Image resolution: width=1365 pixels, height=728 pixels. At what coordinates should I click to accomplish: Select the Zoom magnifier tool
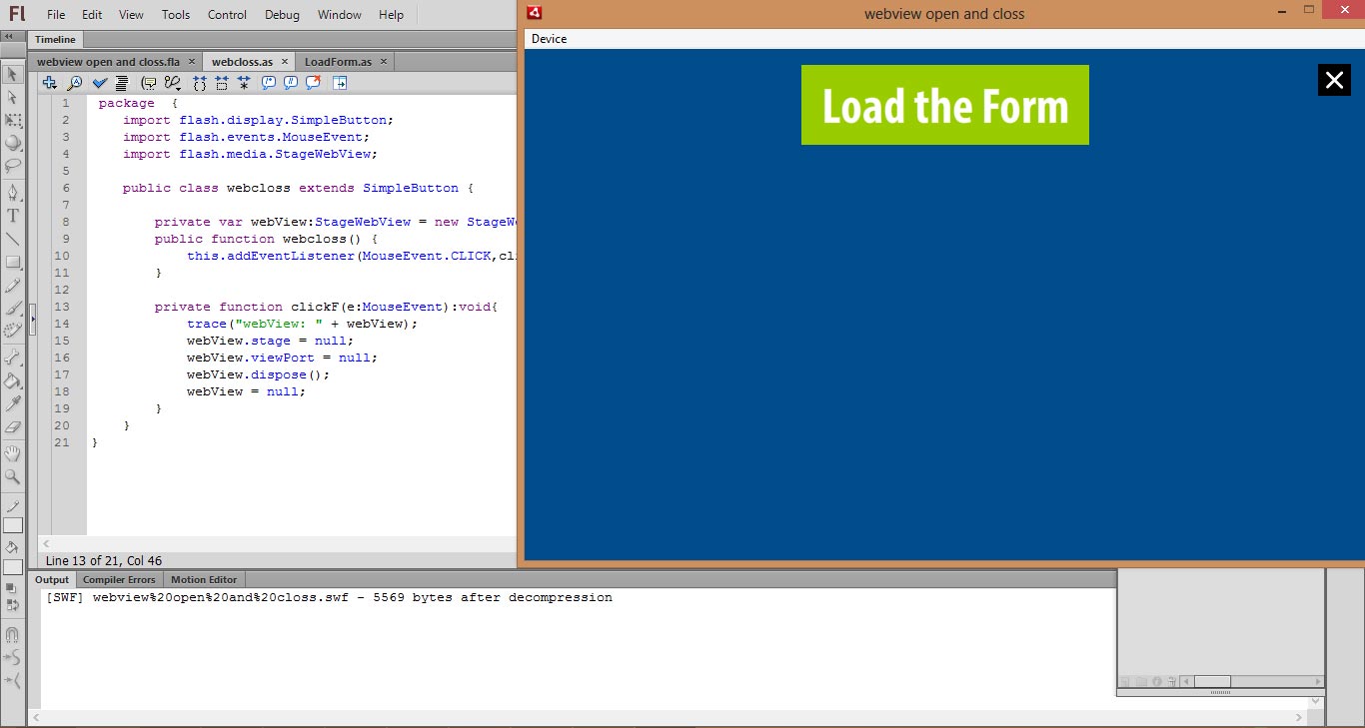(13, 477)
